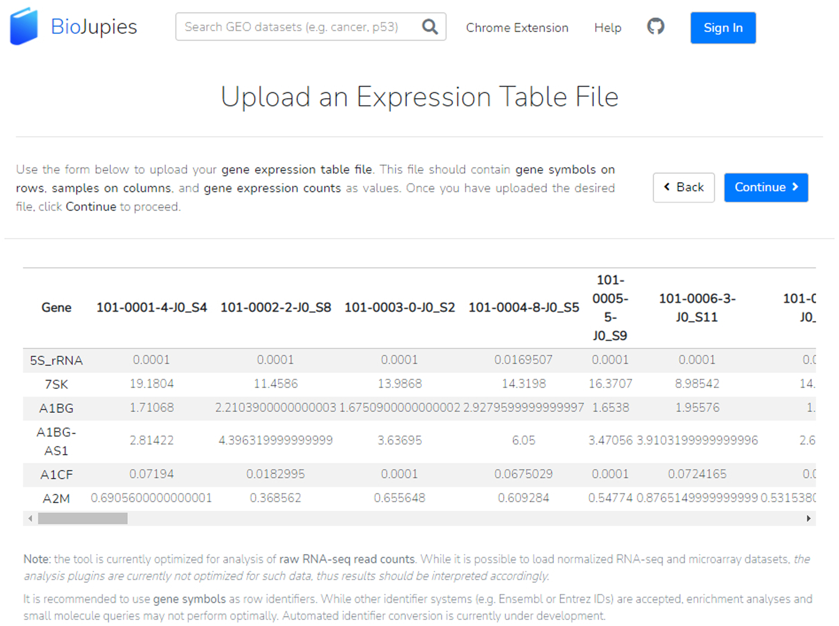Select value 0.609284 in A2M row
839x626 pixels.
point(523,498)
